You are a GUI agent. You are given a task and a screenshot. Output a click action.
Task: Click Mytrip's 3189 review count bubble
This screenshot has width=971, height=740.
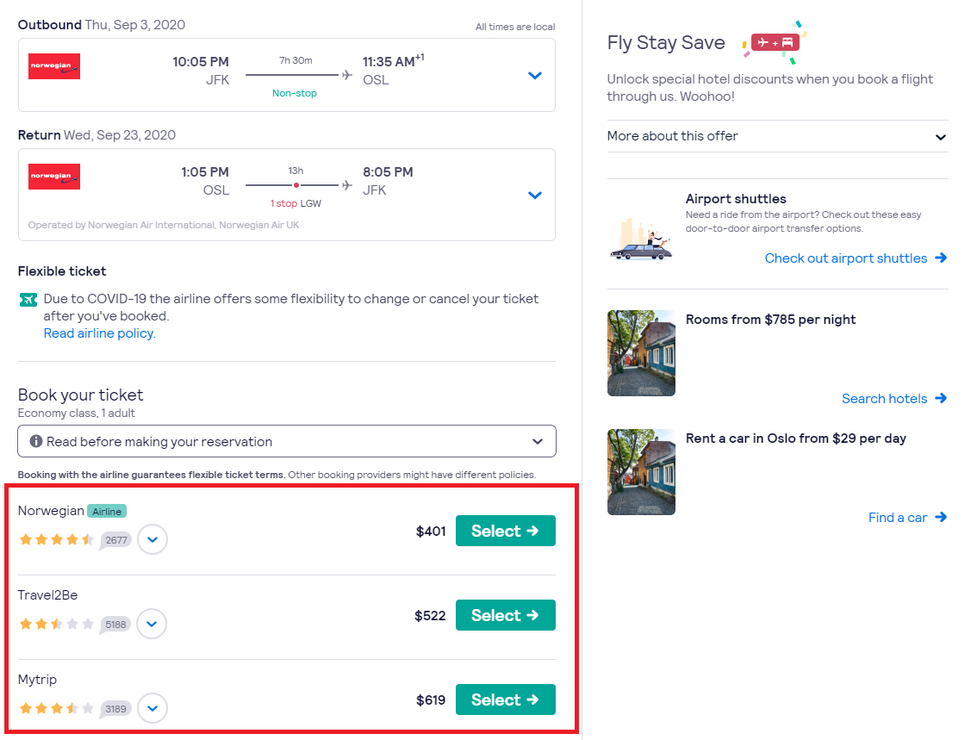point(115,708)
